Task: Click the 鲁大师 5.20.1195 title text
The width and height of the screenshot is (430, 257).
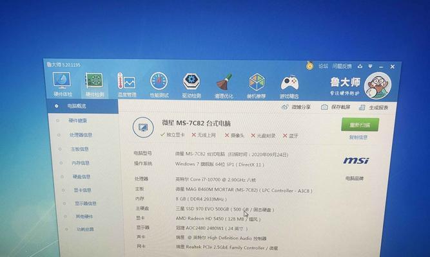Action: click(x=63, y=64)
